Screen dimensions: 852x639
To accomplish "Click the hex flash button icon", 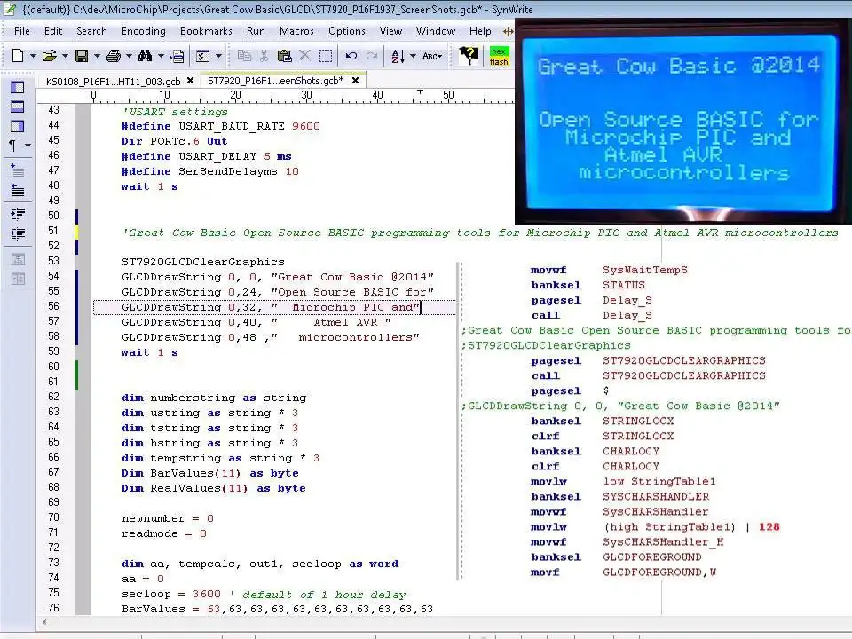I will tap(499, 56).
